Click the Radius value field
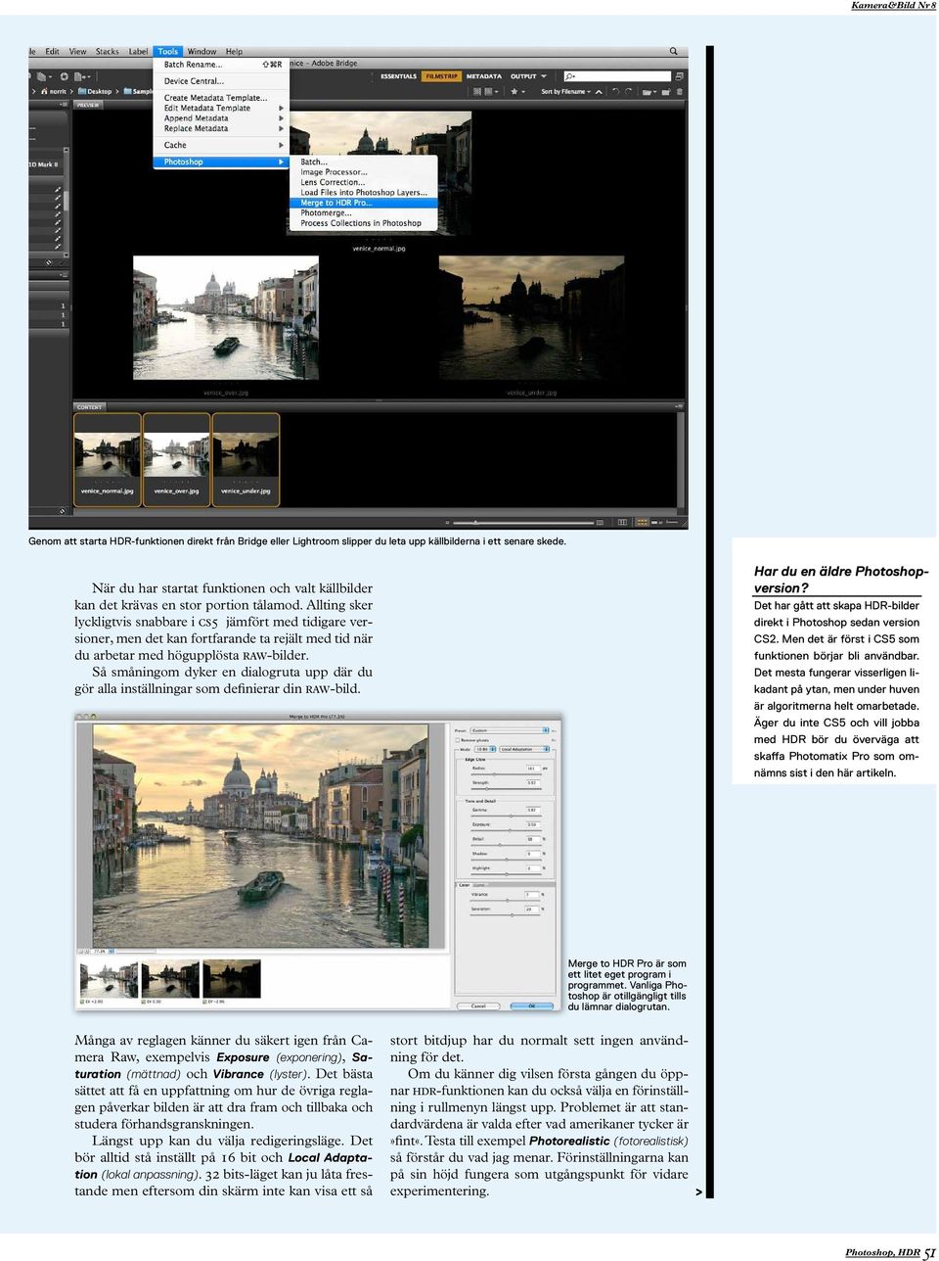 point(532,769)
